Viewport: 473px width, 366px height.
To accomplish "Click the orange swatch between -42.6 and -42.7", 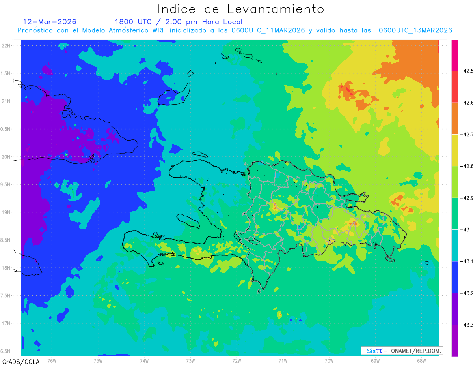I will (454, 118).
